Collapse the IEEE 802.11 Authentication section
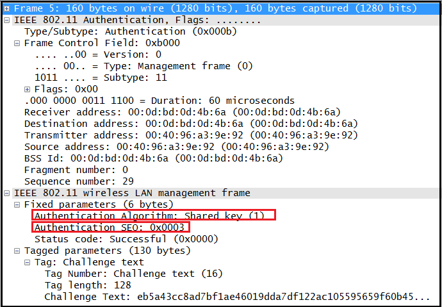This screenshot has width=442, height=307. (7, 20)
